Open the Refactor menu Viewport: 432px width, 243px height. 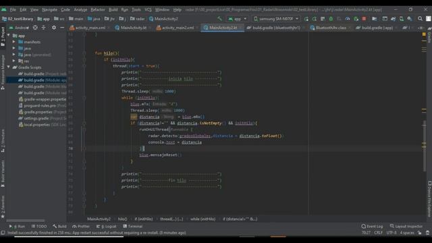click(x=98, y=9)
